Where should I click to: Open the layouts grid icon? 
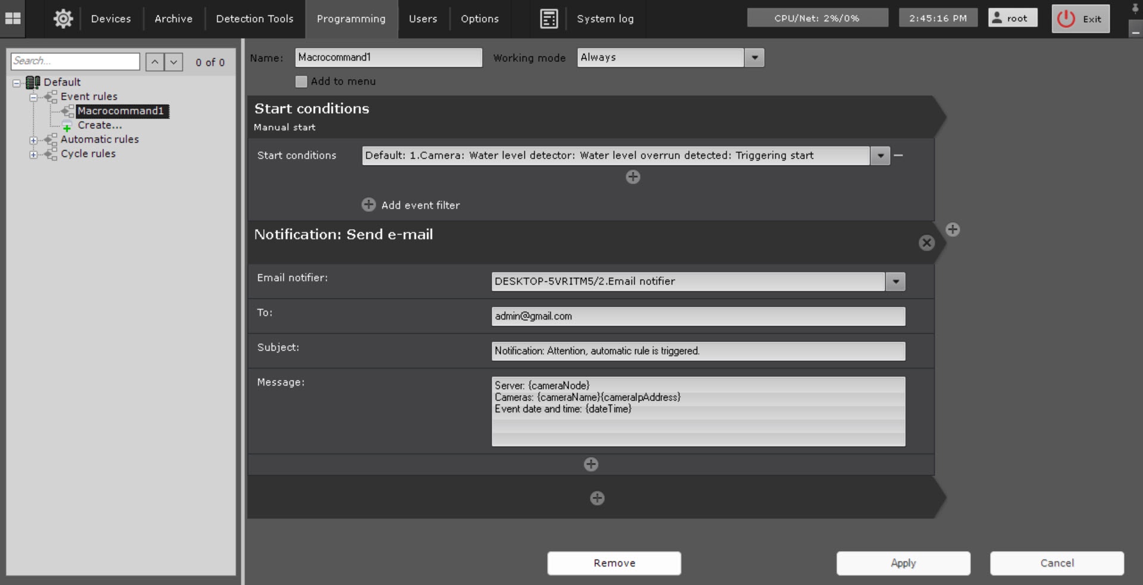[13, 18]
